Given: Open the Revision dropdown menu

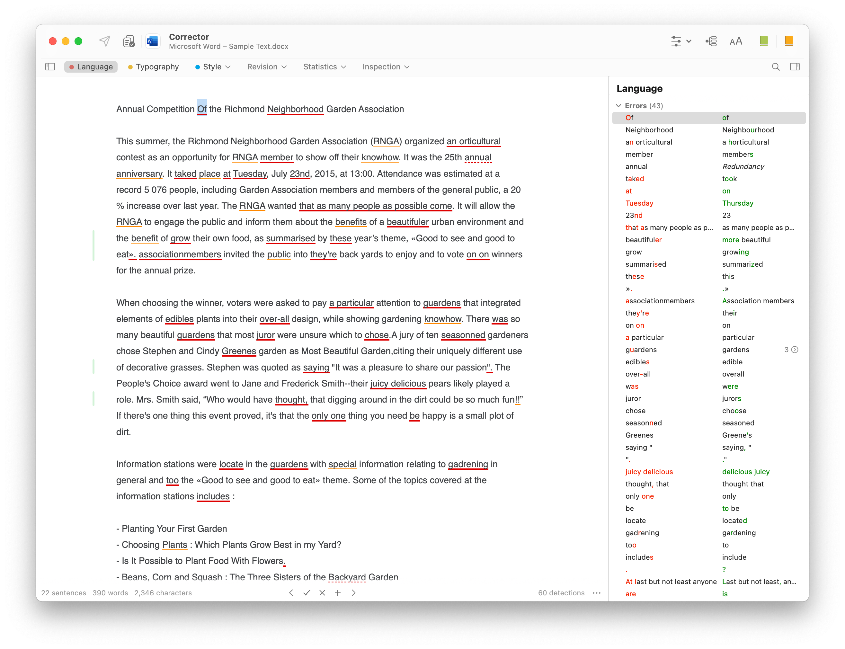Looking at the screenshot, I should [267, 67].
